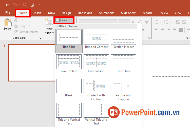Open the Undo history dropdown arrow

(19, 5)
